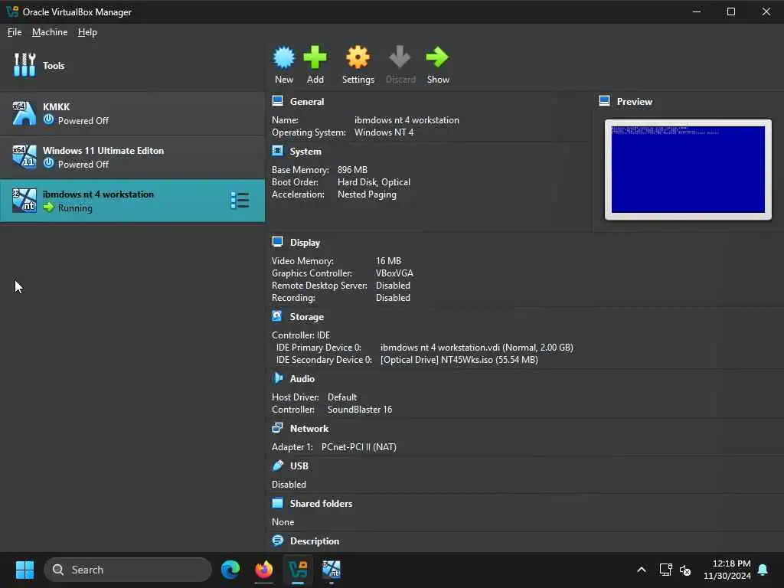Open Microsoft Edge from the taskbar
The image size is (784, 588).
(230, 570)
